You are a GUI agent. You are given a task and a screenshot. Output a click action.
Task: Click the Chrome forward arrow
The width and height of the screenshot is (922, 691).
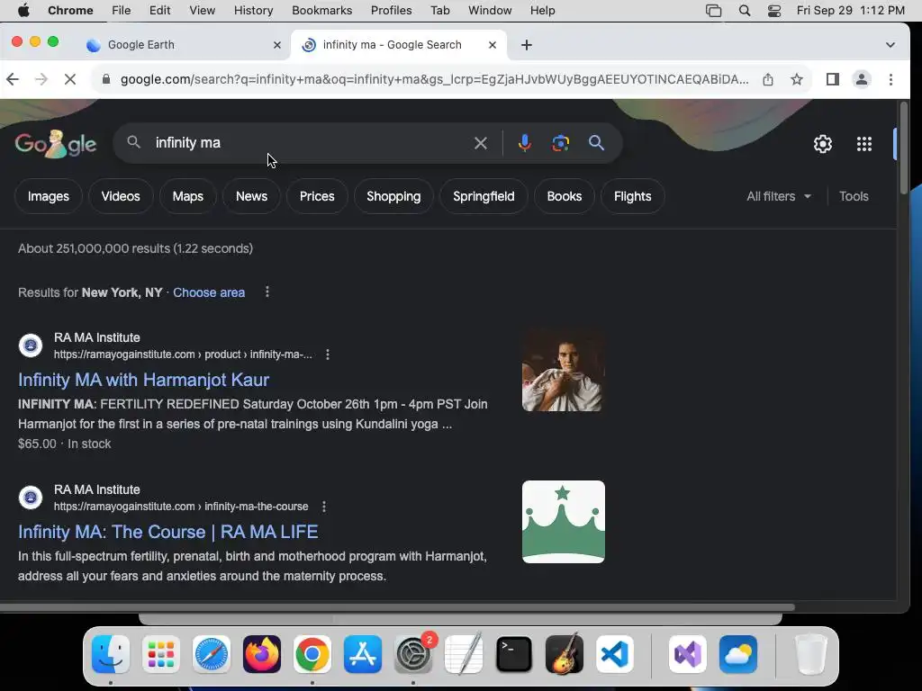41,79
